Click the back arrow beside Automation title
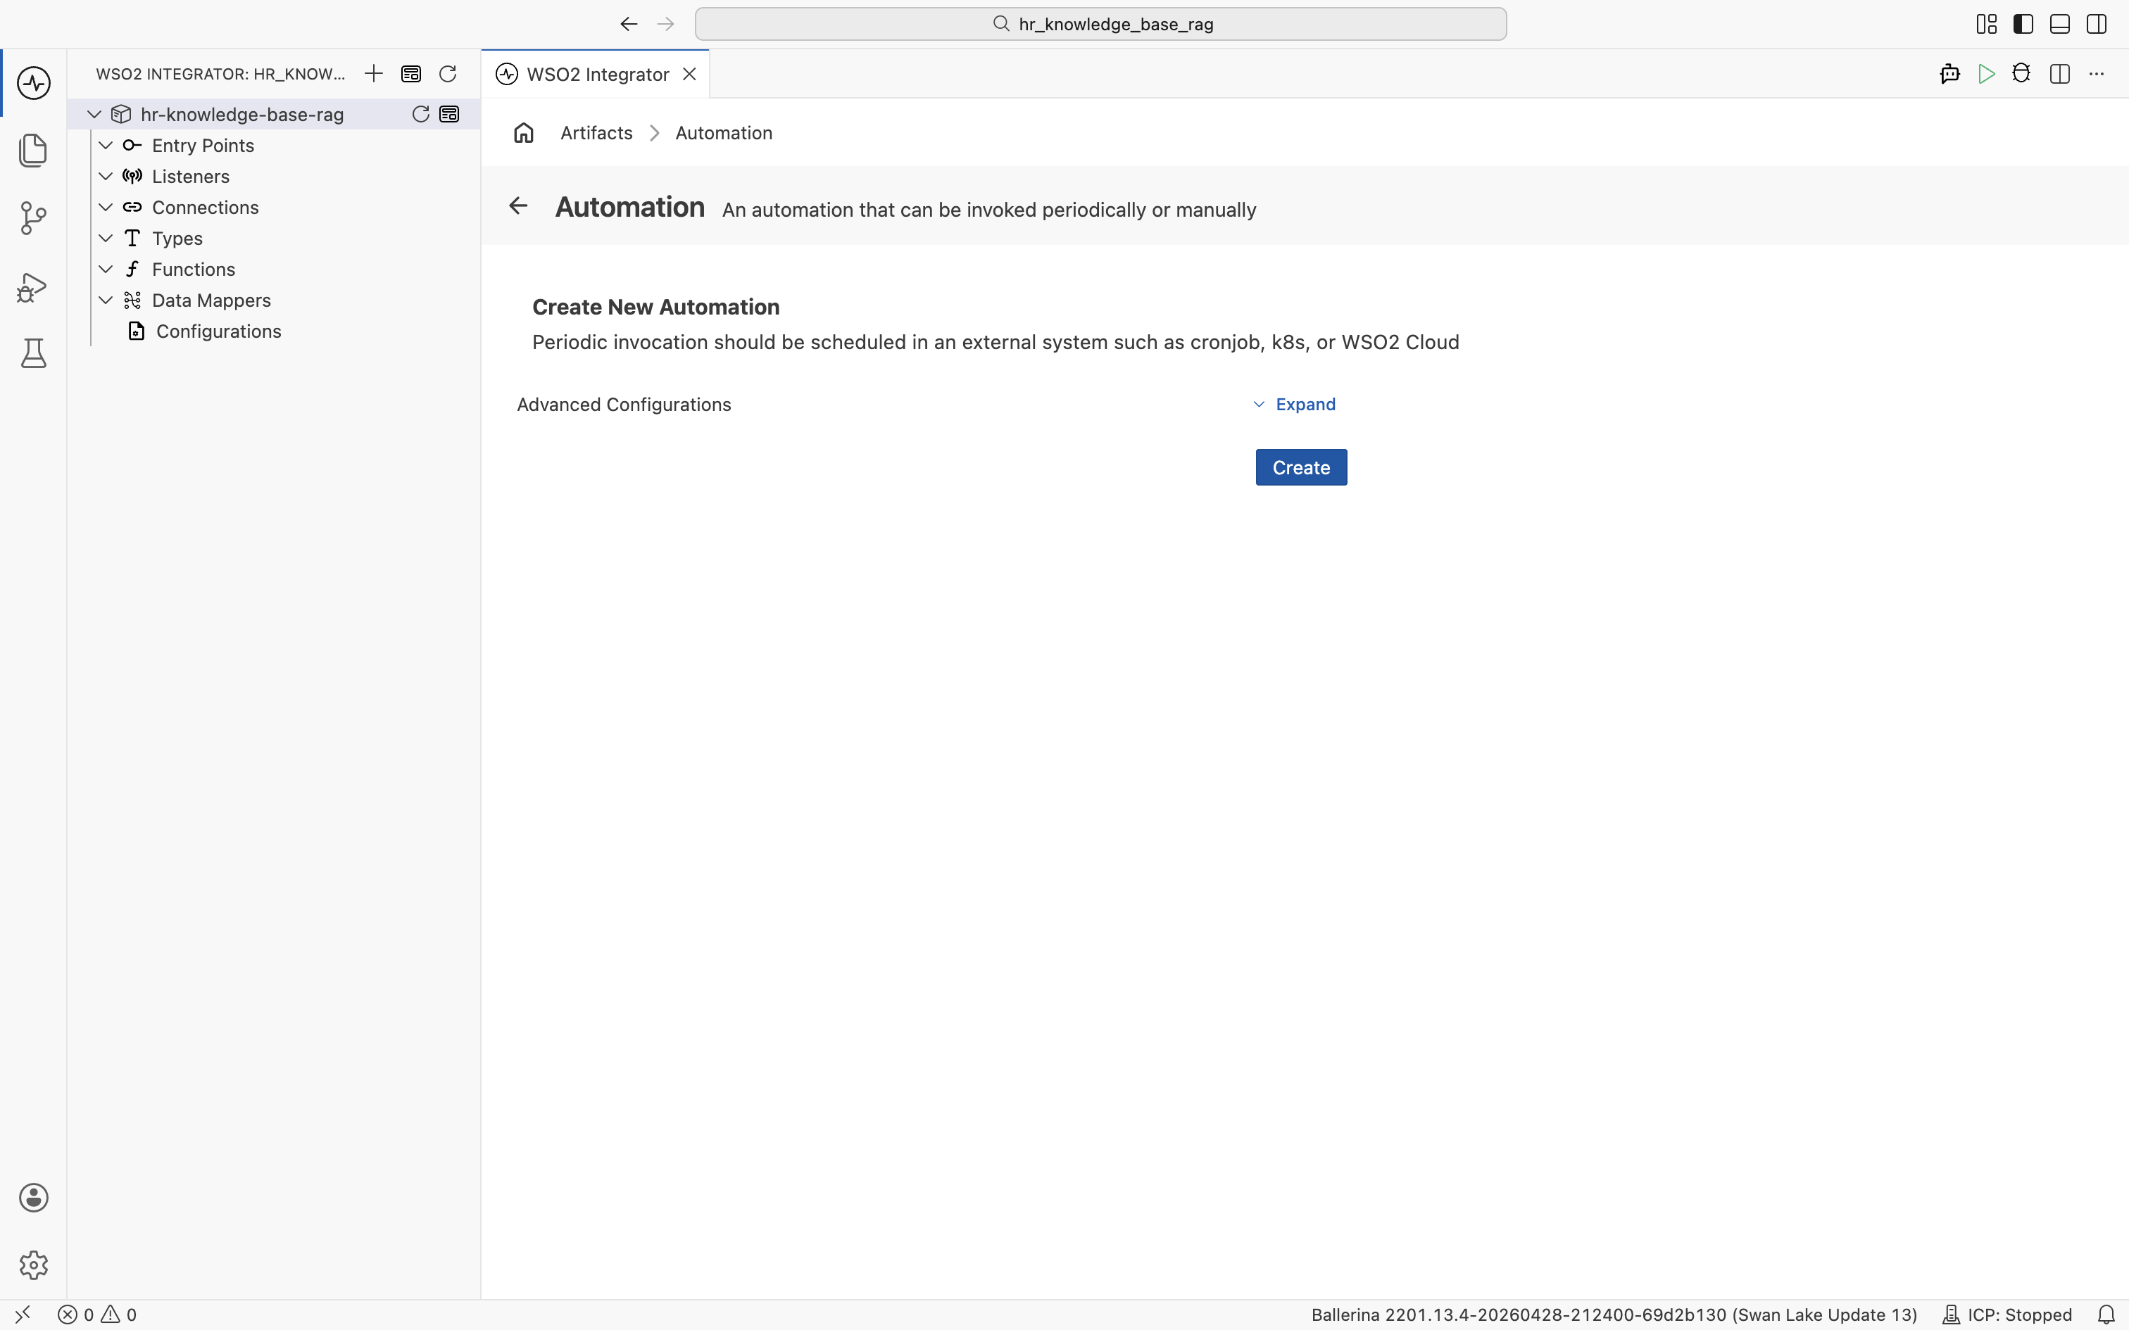Image resolution: width=2129 pixels, height=1330 pixels. [x=518, y=205]
